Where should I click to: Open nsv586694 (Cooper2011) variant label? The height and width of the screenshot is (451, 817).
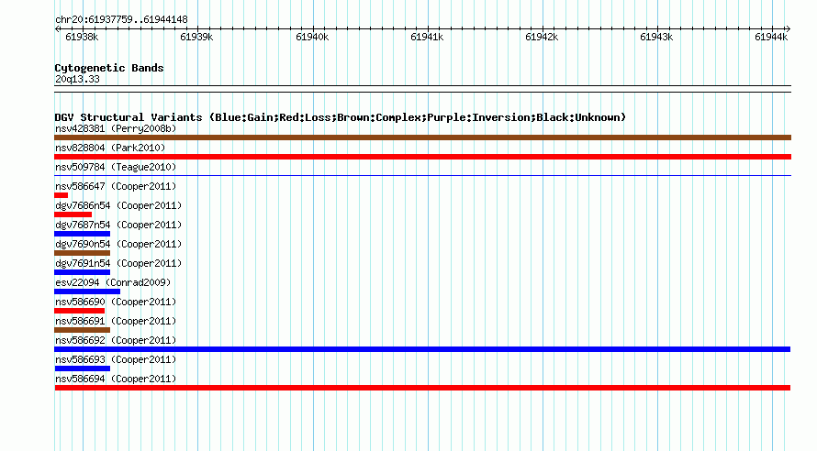tap(116, 379)
